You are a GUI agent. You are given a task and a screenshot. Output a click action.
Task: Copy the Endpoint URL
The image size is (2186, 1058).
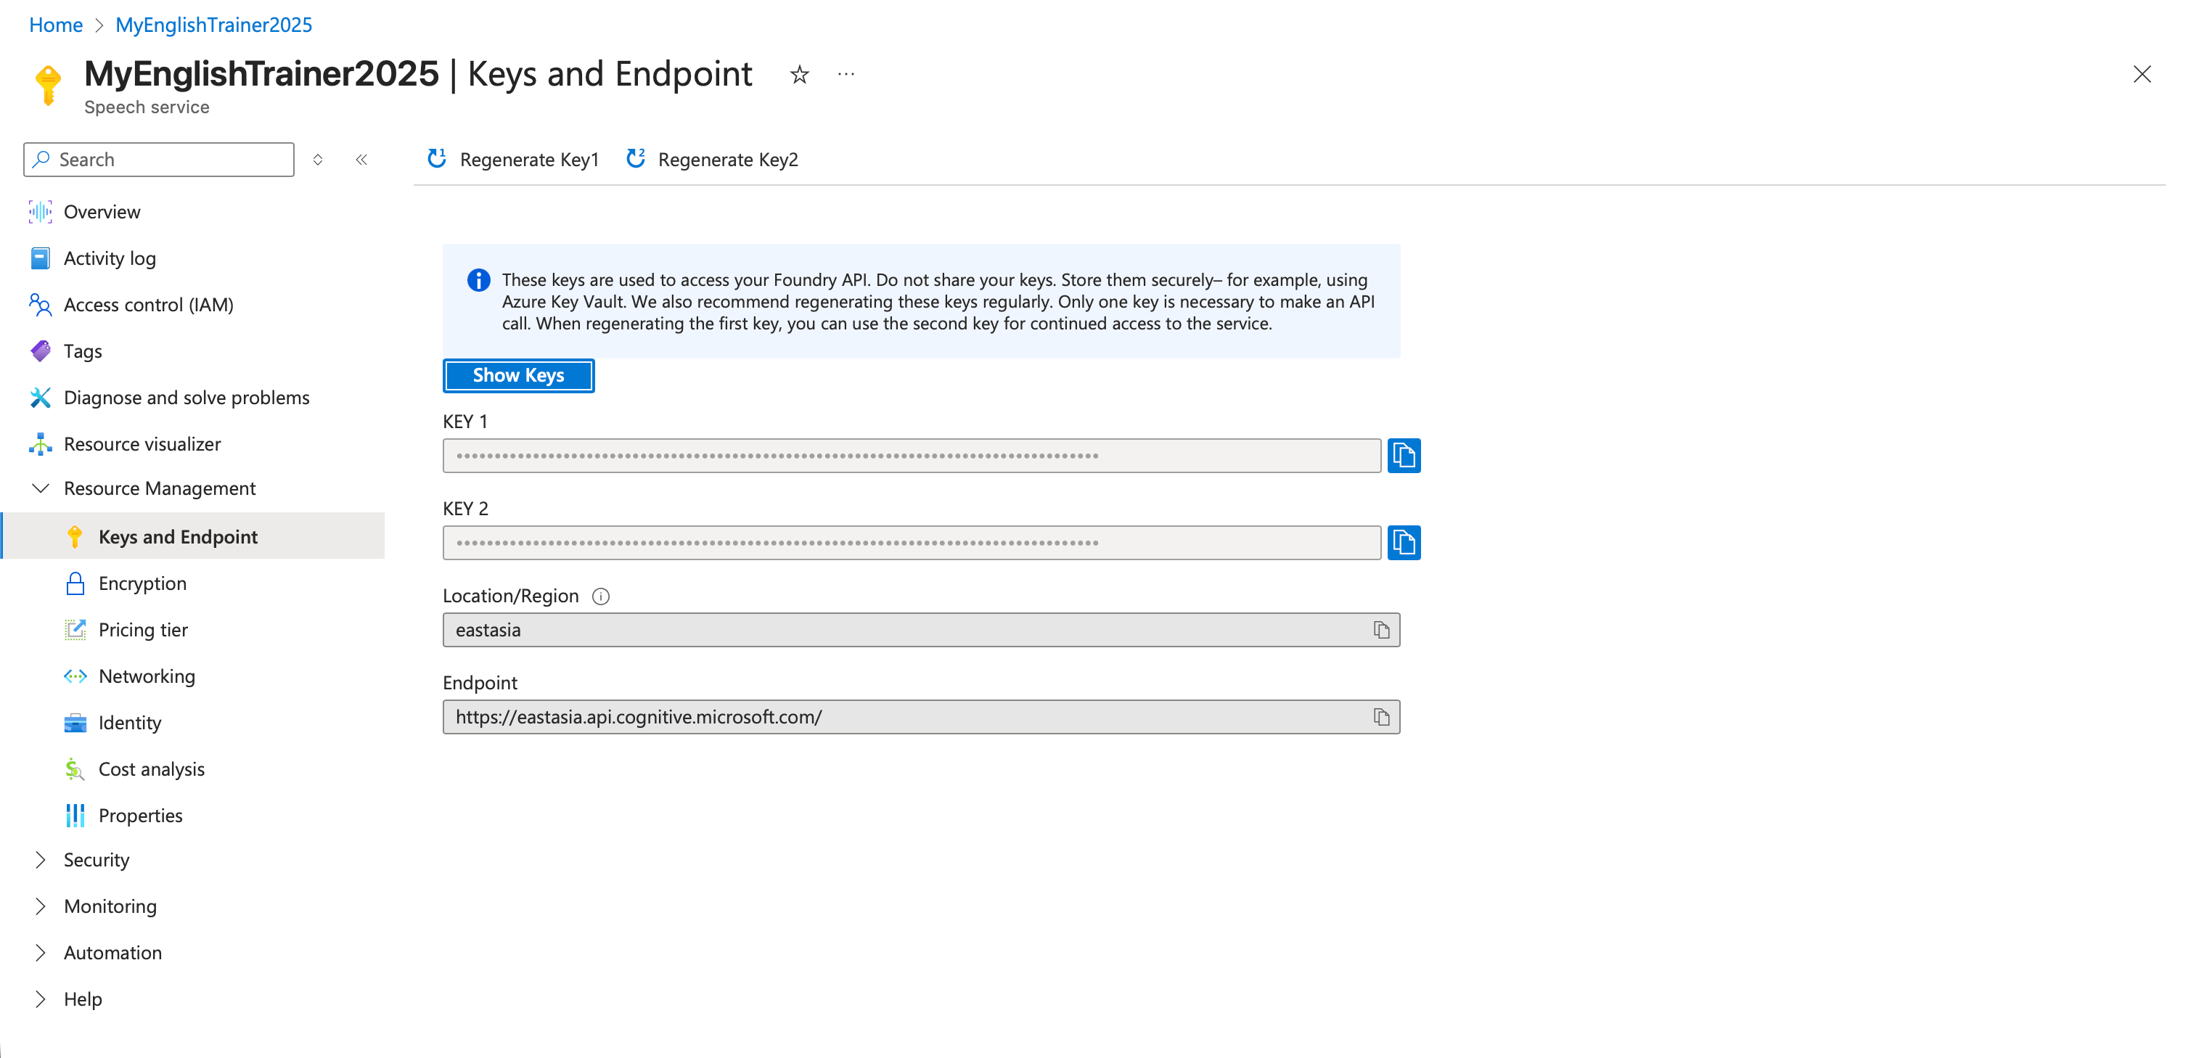(x=1382, y=718)
